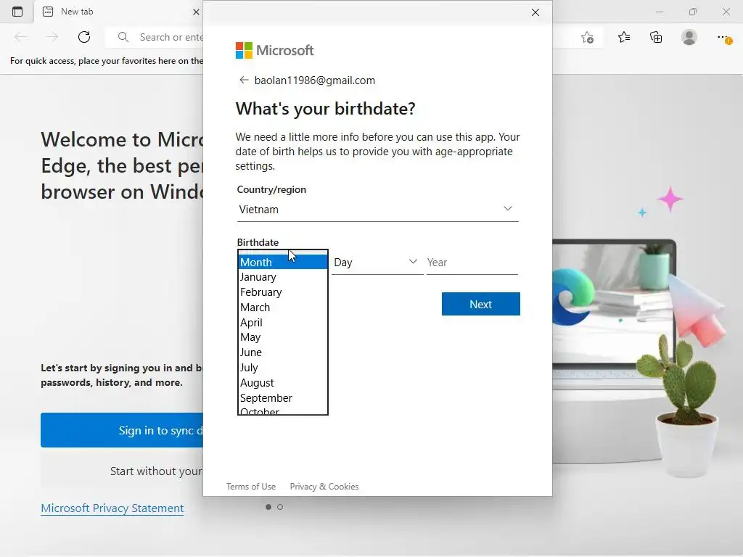Open the Microsoft Privacy Statement link in Edge
This screenshot has height=557, width=743.
click(x=112, y=508)
